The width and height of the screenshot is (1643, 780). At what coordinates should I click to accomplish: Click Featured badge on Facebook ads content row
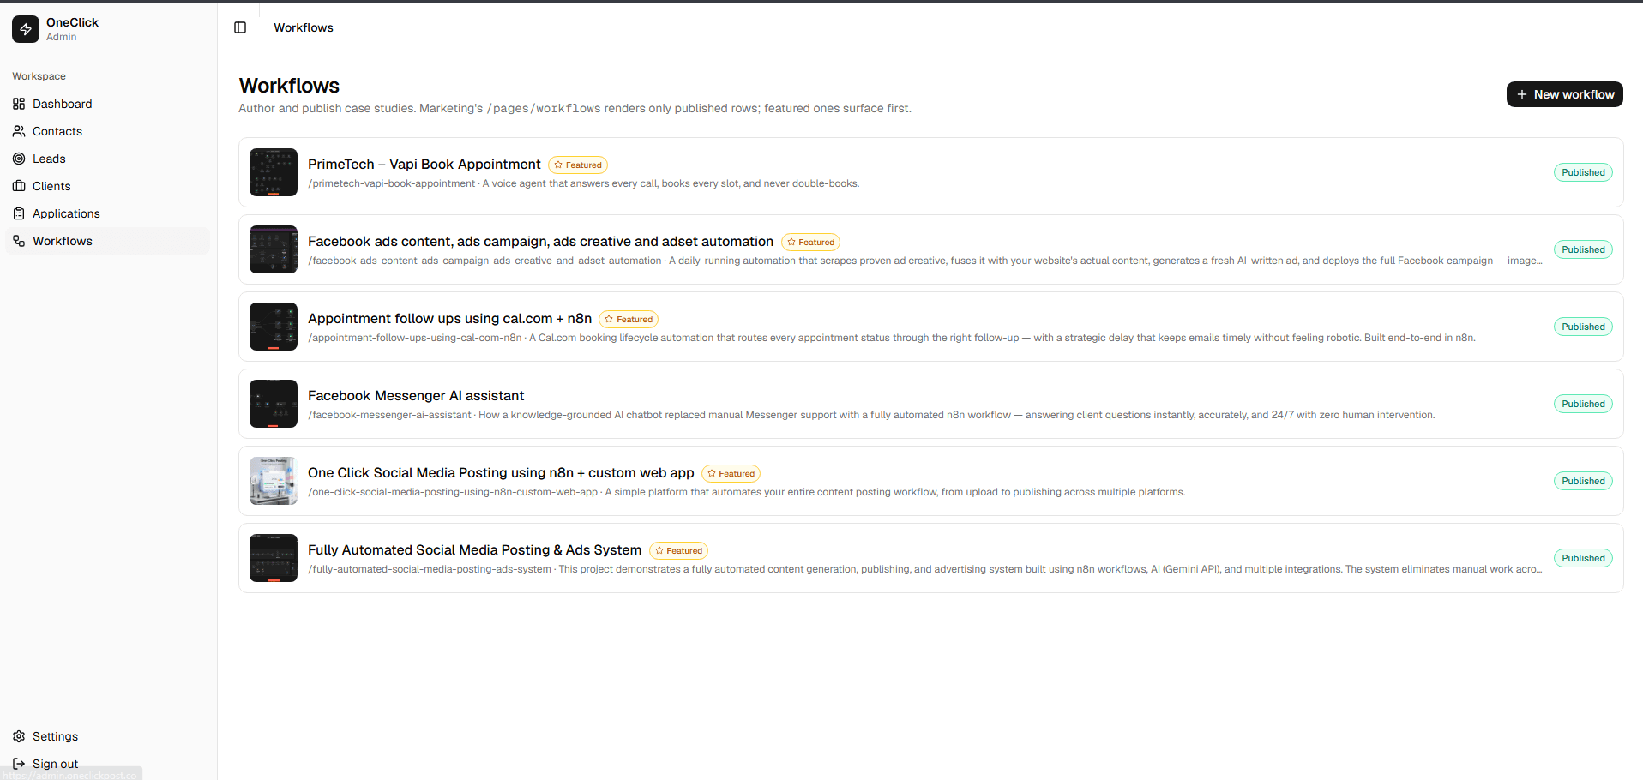click(810, 242)
